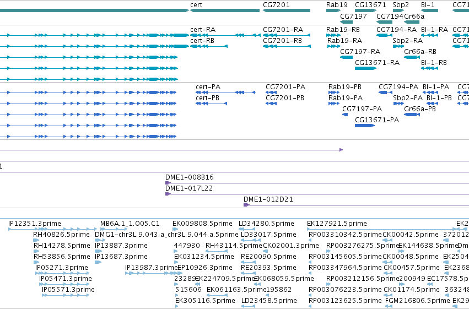The height and width of the screenshot is (309, 469).
Task: Click the cert-PB protein label
Action: pyautogui.click(x=207, y=97)
